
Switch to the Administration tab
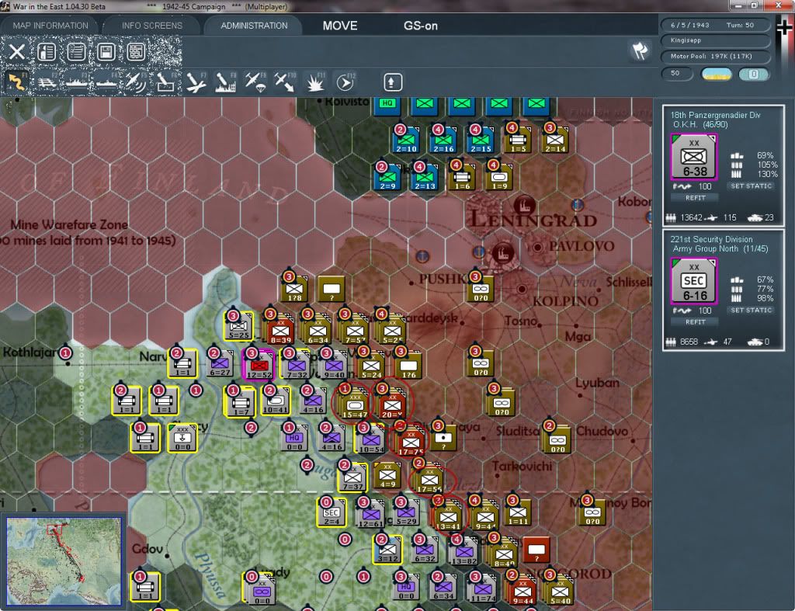coord(254,26)
